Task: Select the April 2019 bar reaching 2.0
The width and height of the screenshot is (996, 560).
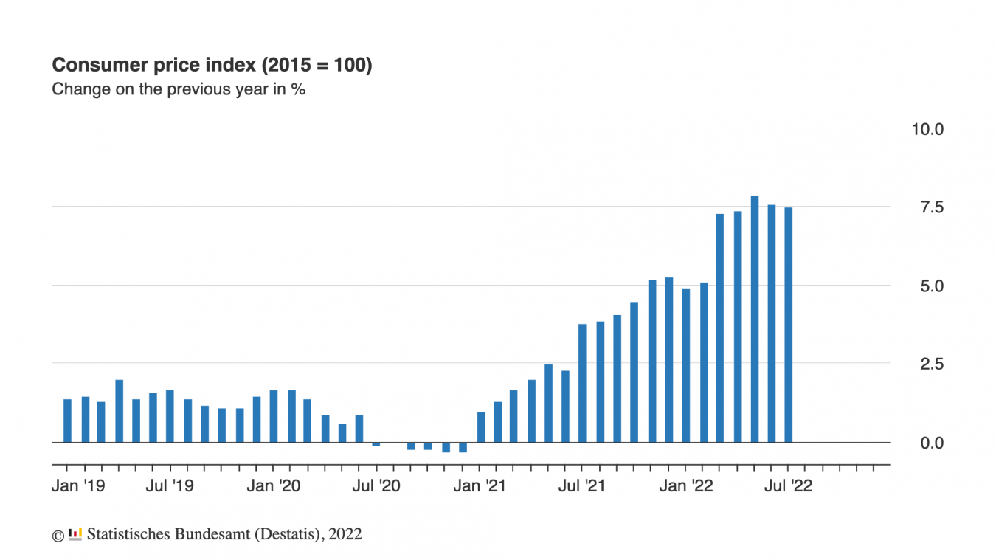Action: [119, 411]
